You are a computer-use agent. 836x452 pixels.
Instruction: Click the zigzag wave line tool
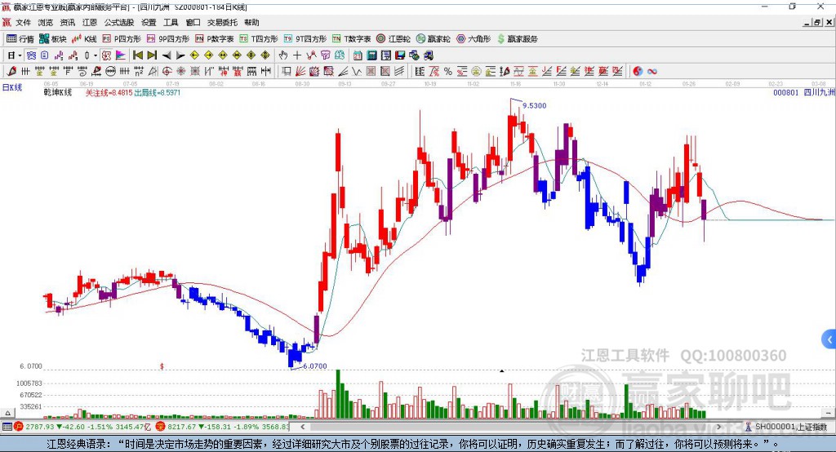pyautogui.click(x=357, y=72)
